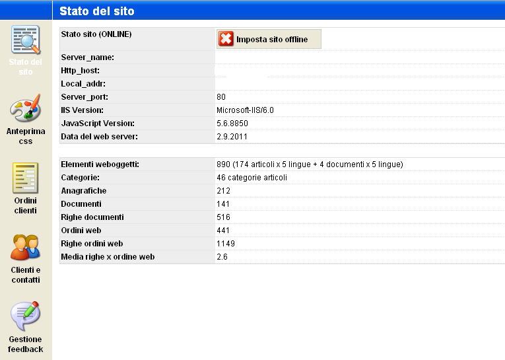
Task: Select the 'Ordini clienti' sidebar label
Action: [x=26, y=205]
